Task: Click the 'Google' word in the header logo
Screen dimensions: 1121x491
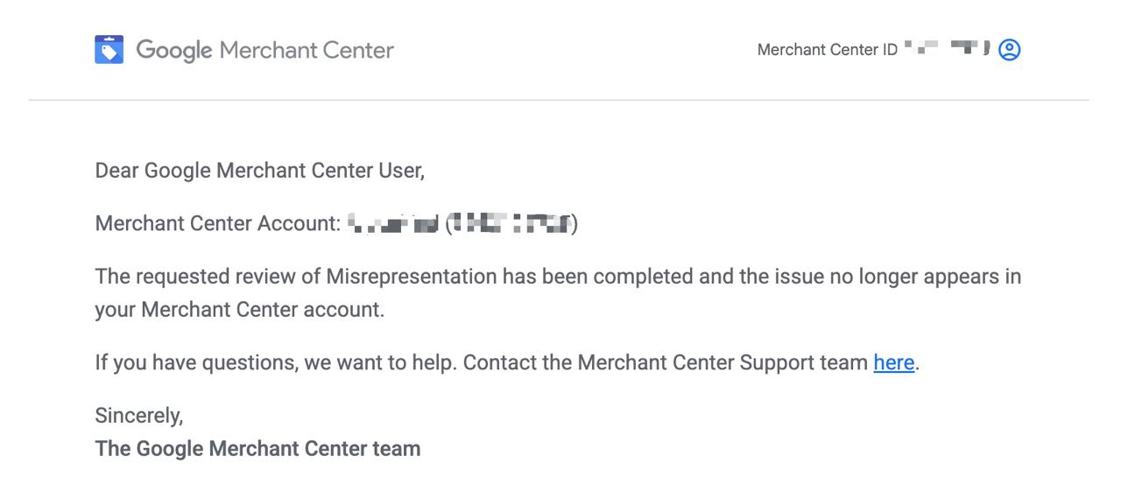Action: click(x=174, y=50)
